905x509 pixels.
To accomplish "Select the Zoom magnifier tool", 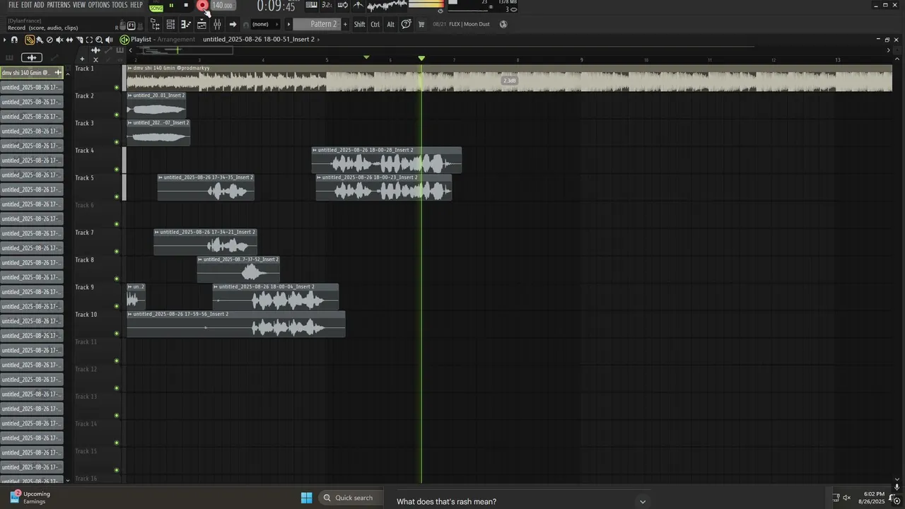I will 99,40.
